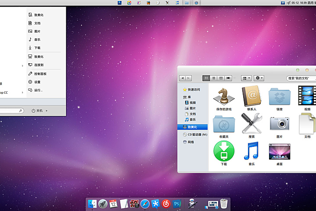
Task: Click the paper plane tray icon
Action: [288, 3]
